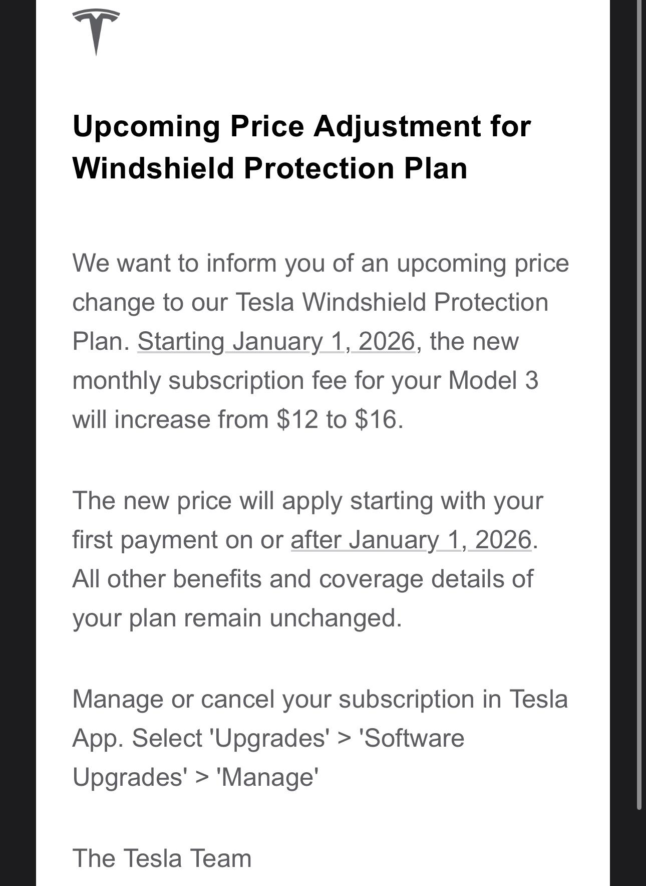
Task: Open the "Starting January 1, 2026" date link
Action: pyautogui.click(x=276, y=342)
